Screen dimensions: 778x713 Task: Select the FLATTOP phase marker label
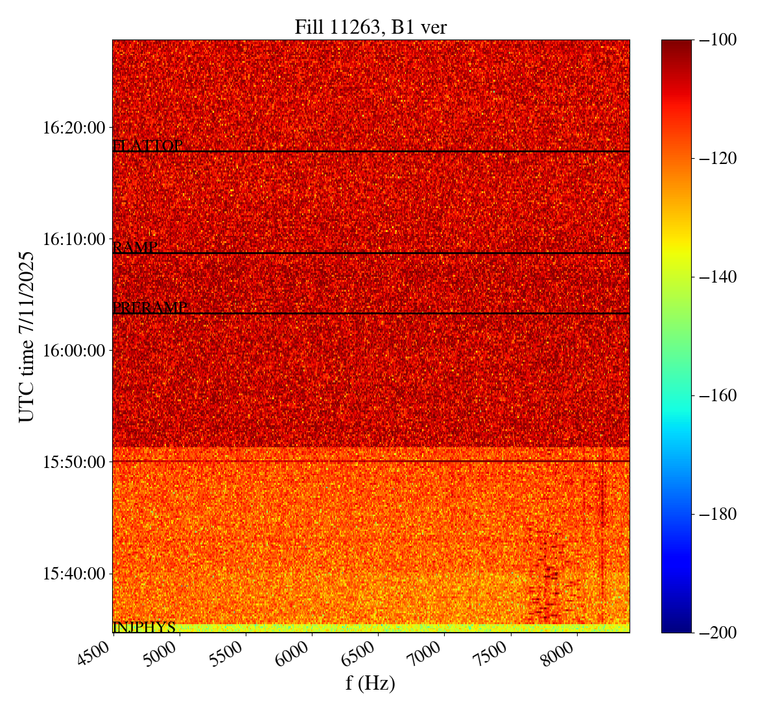(148, 146)
